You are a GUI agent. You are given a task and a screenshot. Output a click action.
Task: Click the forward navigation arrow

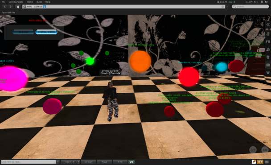11,7
